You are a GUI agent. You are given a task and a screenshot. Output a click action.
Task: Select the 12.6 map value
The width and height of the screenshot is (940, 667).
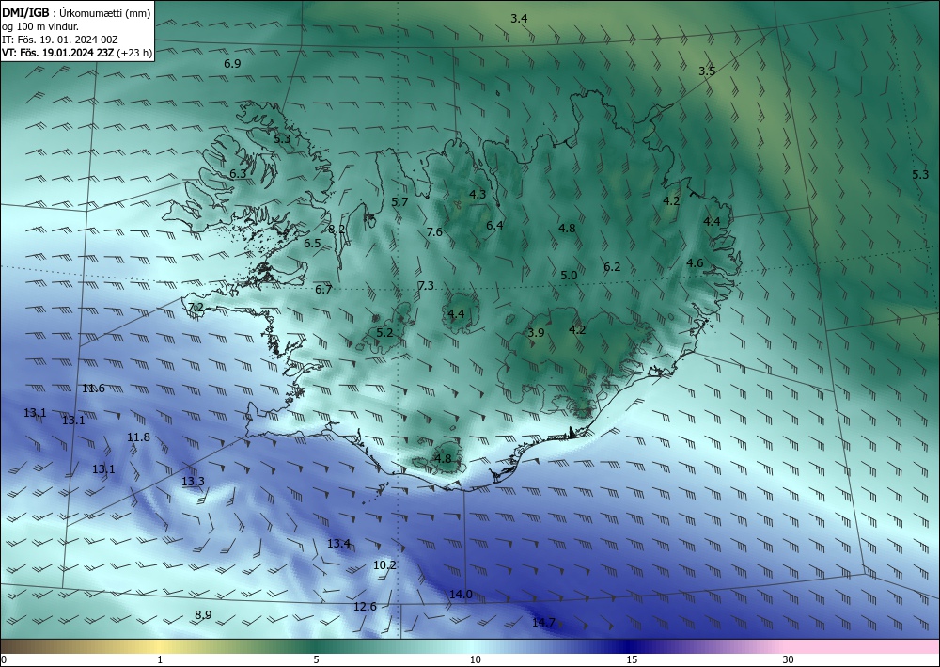(x=365, y=607)
